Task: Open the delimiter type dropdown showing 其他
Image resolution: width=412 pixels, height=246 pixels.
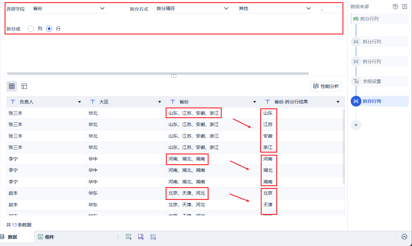Action: 275,9
